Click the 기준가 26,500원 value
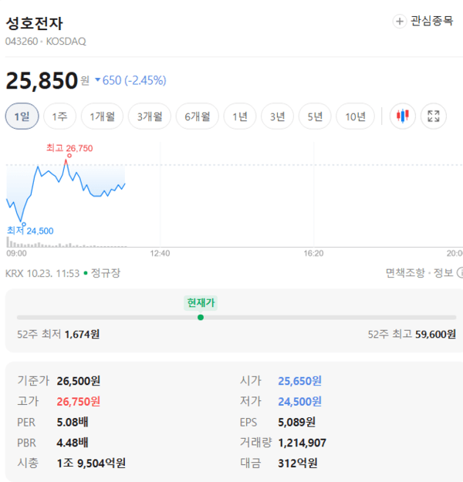 79,381
